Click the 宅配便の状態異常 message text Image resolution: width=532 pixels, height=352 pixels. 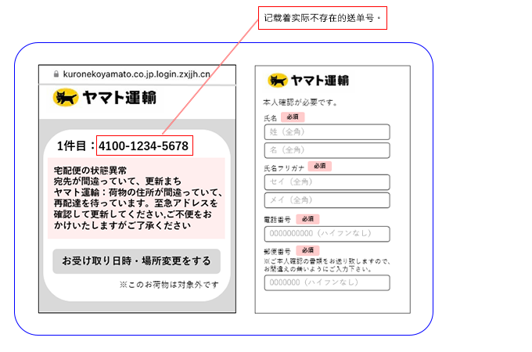pyautogui.click(x=90, y=171)
